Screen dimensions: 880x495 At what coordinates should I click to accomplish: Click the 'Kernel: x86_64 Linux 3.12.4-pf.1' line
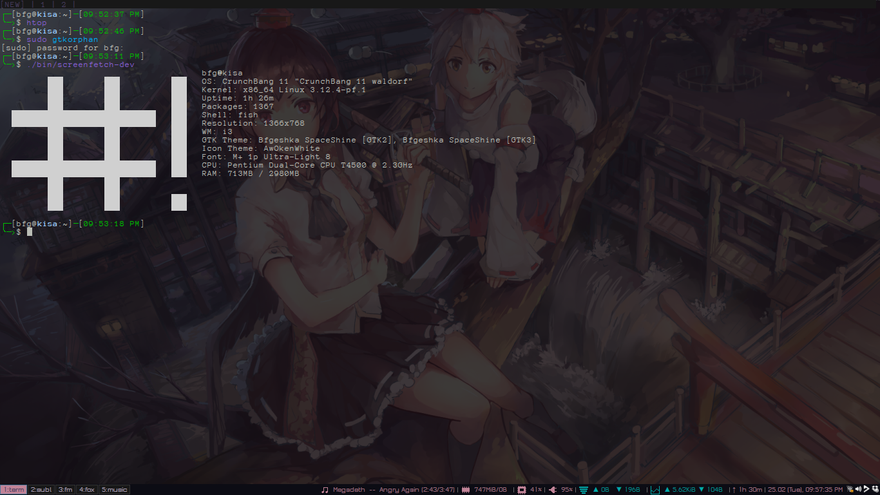[284, 90]
